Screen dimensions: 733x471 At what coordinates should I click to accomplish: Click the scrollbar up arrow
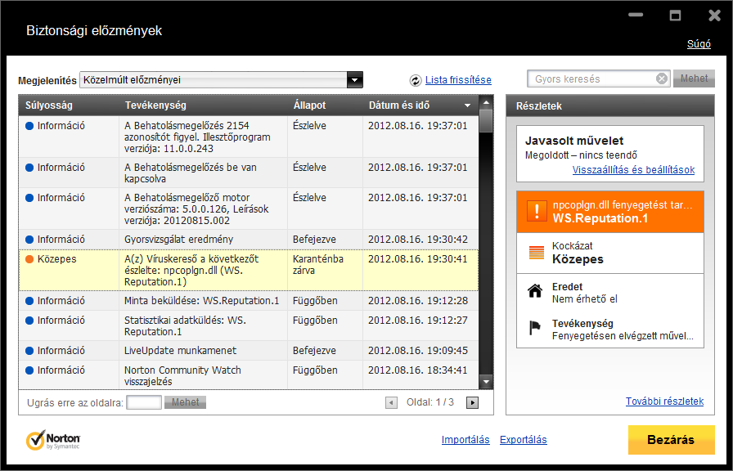[486, 102]
